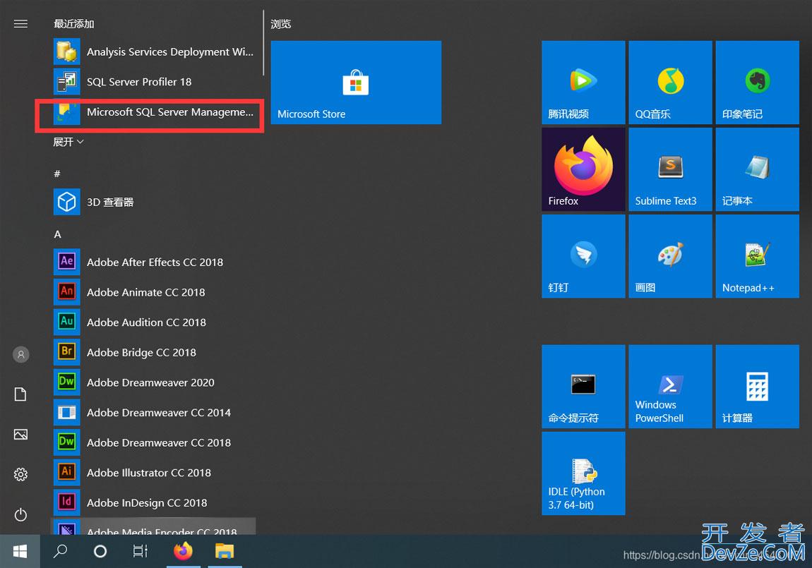Launch Adobe Bridge CC 2018
The height and width of the screenshot is (568, 812).
coord(155,352)
